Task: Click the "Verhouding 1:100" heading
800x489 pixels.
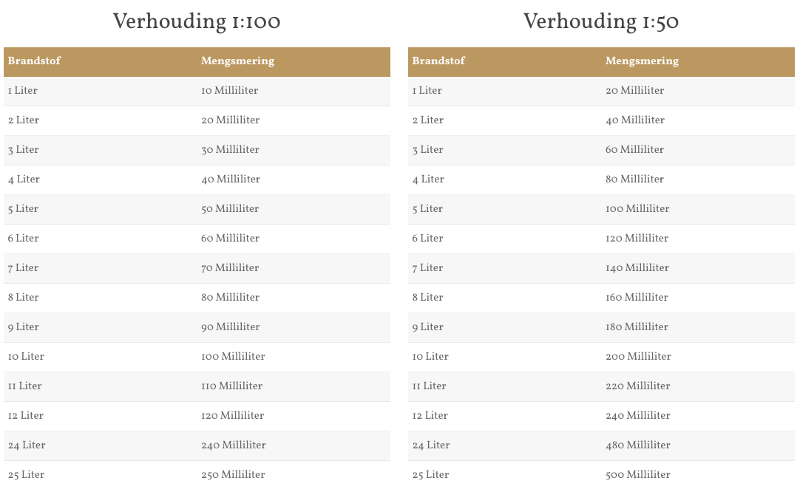Action: click(x=197, y=22)
